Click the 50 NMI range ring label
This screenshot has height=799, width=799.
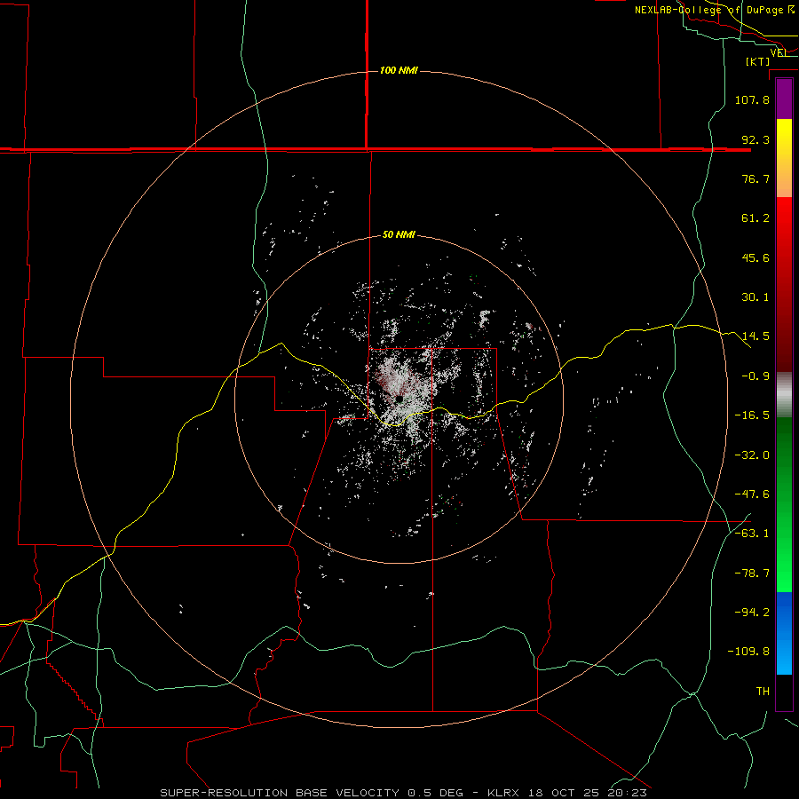coord(399,235)
